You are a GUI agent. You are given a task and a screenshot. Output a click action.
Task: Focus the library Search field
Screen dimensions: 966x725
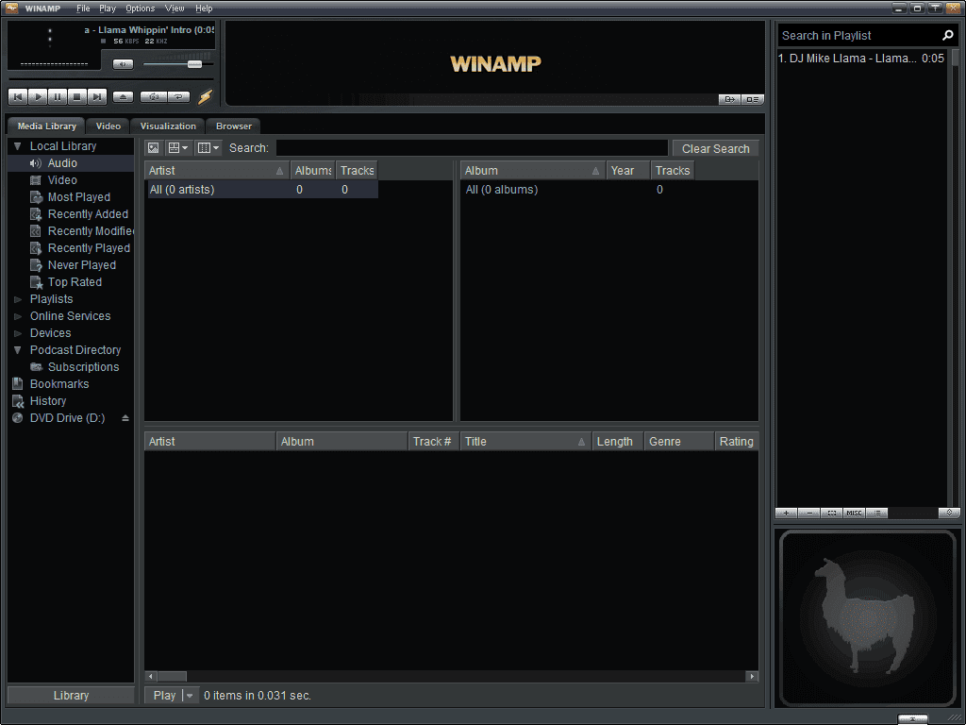(472, 148)
